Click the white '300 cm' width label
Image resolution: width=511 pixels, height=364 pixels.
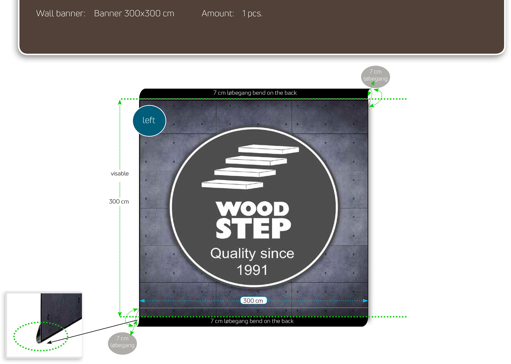(253, 301)
